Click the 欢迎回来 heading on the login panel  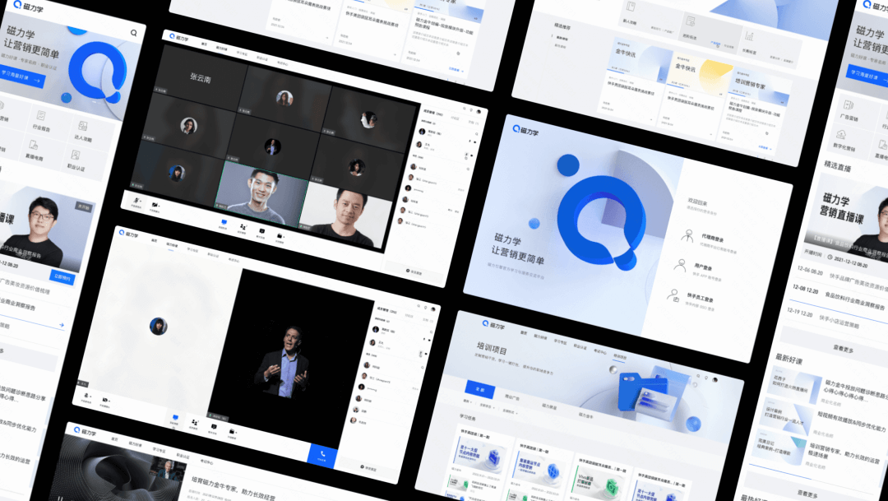coord(697,202)
